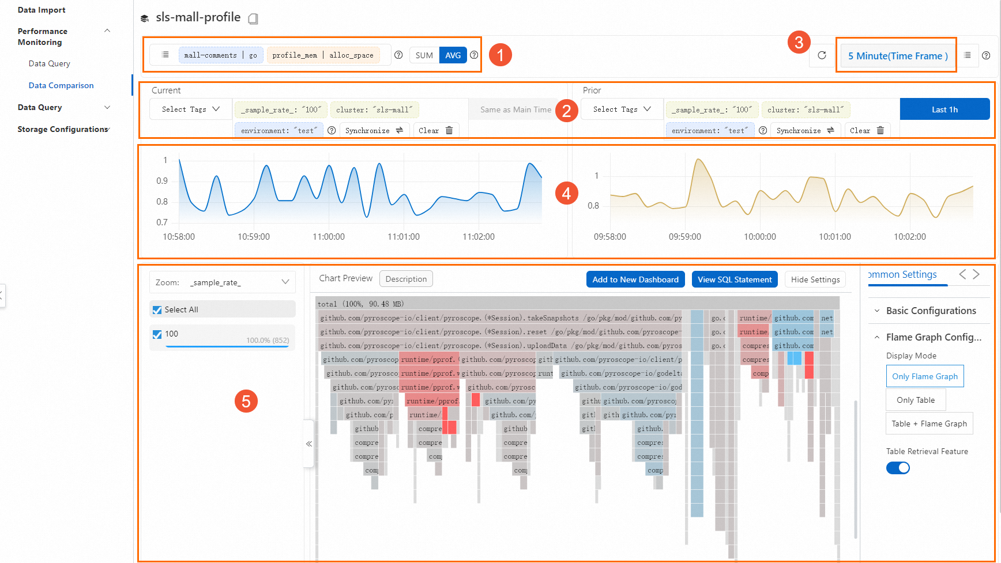Open Data Query in sidebar menu
The height and width of the screenshot is (563, 1001).
(39, 107)
